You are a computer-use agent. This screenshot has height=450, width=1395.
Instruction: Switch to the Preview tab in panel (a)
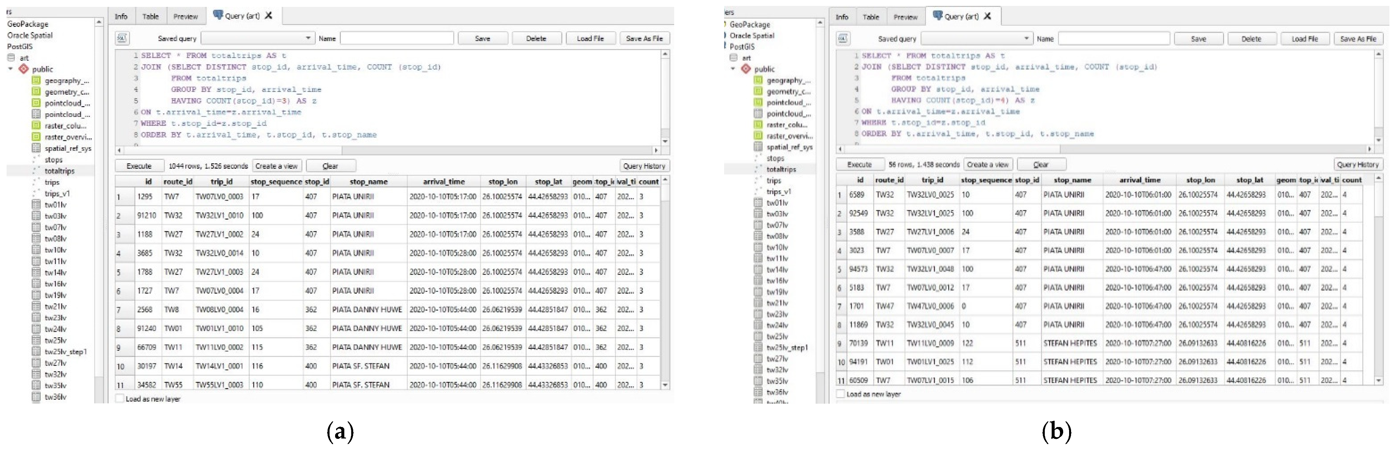click(185, 16)
